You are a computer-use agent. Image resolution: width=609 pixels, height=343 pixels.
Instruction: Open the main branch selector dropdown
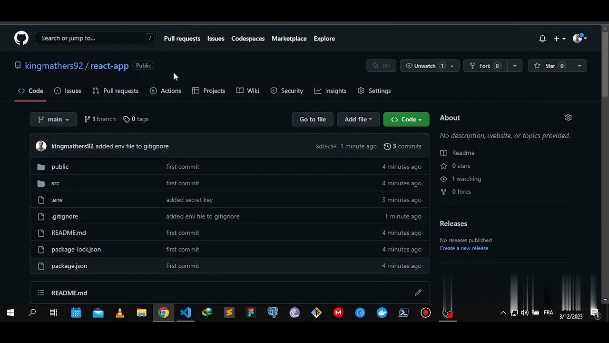click(53, 119)
